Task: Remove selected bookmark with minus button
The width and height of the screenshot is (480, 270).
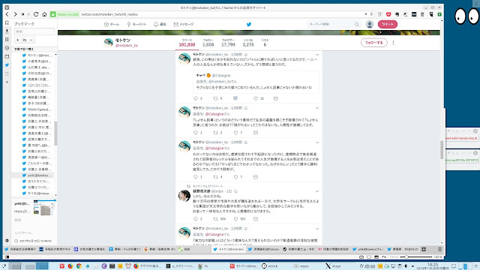Action: [31, 40]
